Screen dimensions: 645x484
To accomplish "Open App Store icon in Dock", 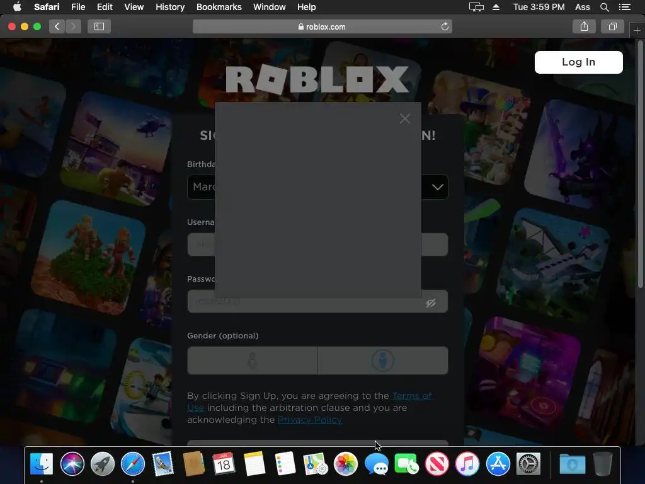I will coord(498,464).
